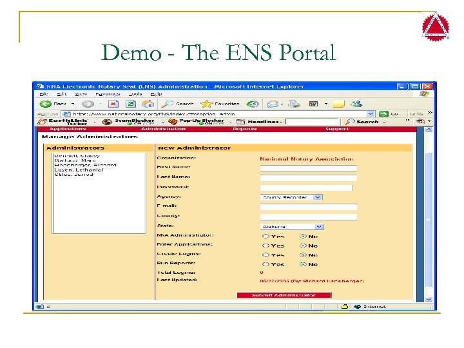Open the Agency dropdown (County Recorder)
The image size is (464, 348).
291,197
